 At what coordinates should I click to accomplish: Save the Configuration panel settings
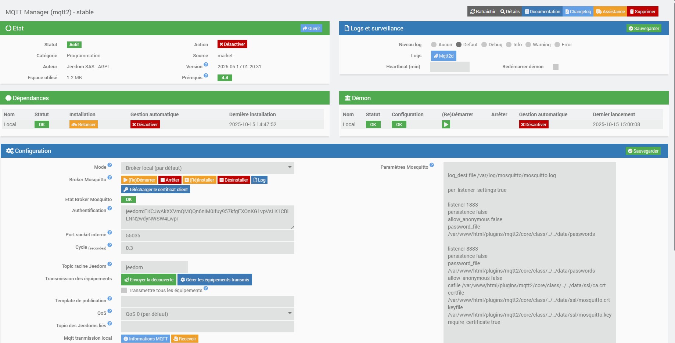pyautogui.click(x=643, y=151)
